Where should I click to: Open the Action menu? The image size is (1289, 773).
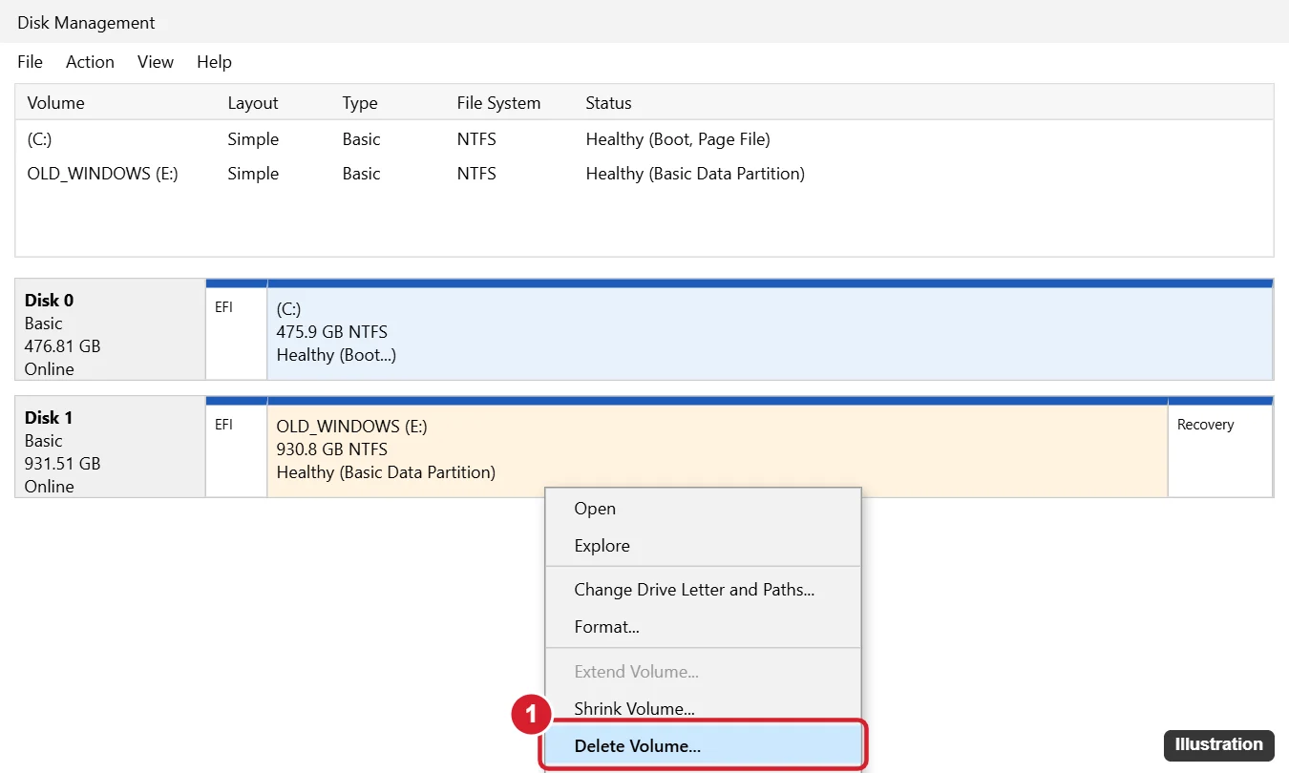[x=90, y=62]
